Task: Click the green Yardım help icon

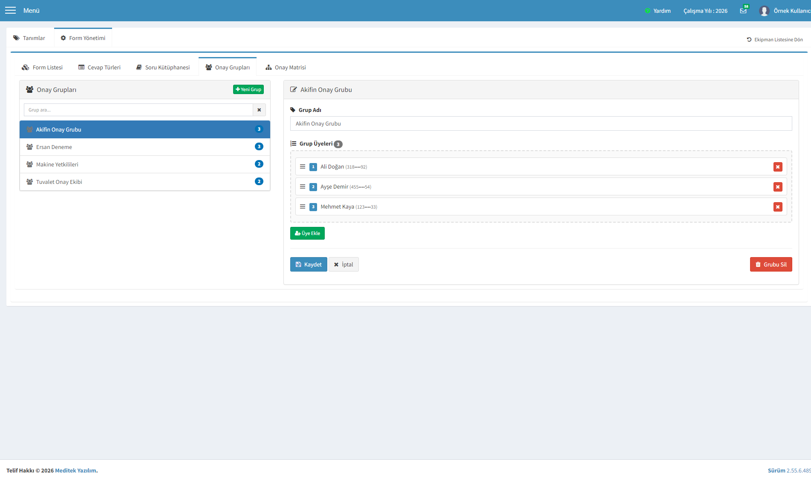Action: tap(648, 11)
